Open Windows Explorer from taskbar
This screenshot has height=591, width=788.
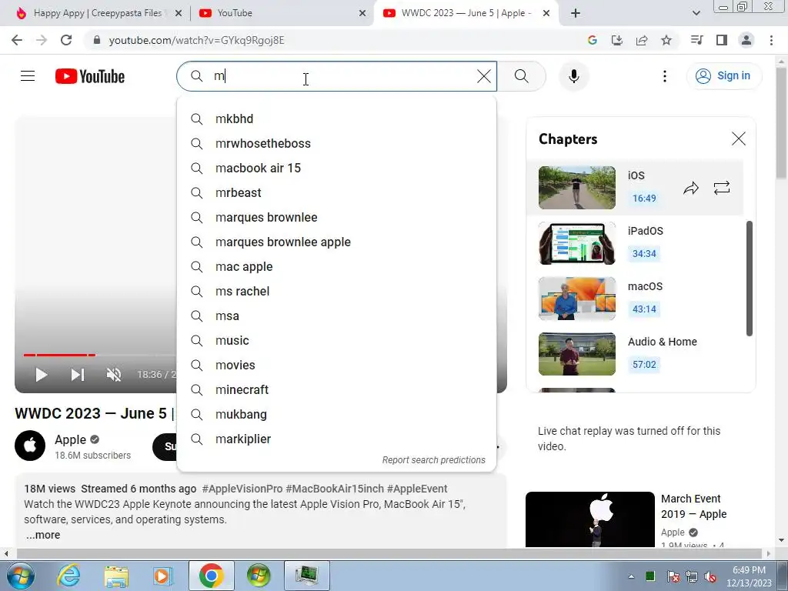click(x=116, y=576)
